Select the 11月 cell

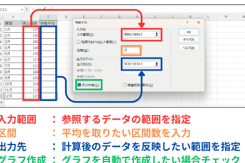point(13,90)
